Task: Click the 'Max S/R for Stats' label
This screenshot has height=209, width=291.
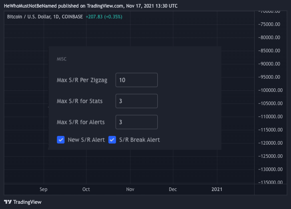Action: click(x=80, y=101)
